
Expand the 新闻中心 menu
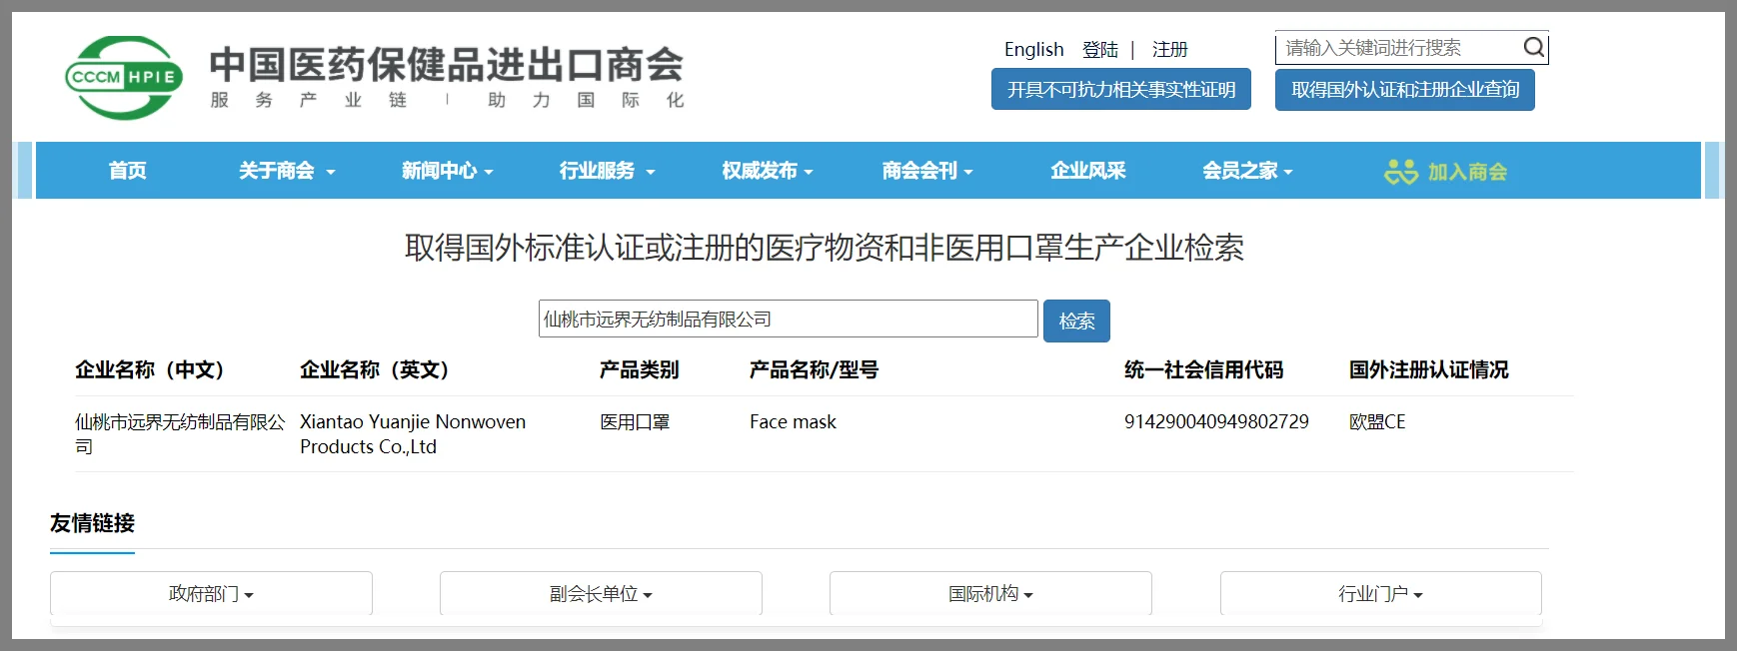(447, 171)
